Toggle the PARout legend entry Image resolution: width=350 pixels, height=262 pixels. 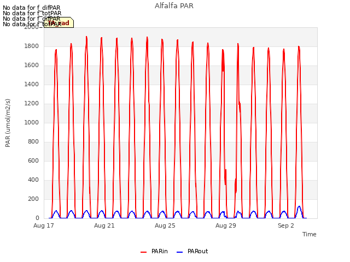point(192,251)
